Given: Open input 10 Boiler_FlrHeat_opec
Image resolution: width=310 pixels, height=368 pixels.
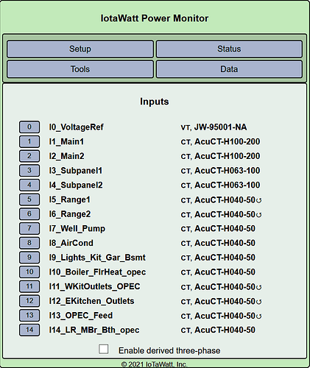Looking at the screenshot, I should coord(29,272).
